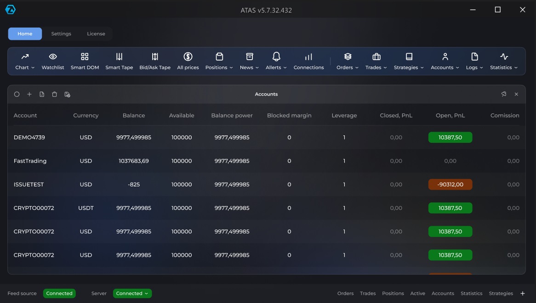Open Positions in the bottom bar
The height and width of the screenshot is (303, 536).
click(393, 293)
